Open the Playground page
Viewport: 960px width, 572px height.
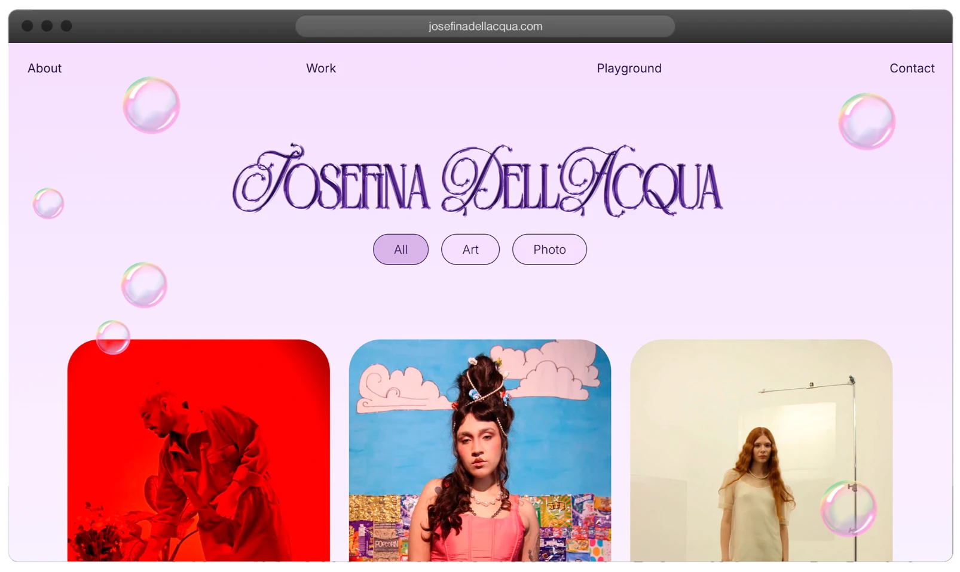pos(629,68)
